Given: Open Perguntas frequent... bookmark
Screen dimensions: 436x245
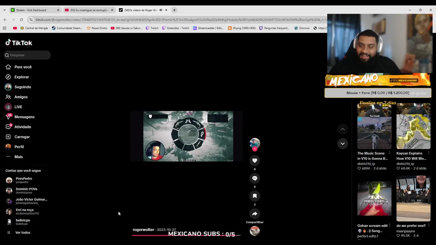Looking at the screenshot, I should pyautogui.click(x=274, y=28).
